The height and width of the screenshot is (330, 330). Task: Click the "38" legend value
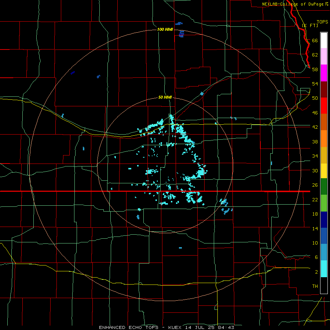pos(315,142)
